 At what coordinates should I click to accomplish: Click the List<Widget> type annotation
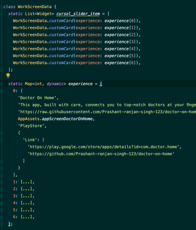39,14
